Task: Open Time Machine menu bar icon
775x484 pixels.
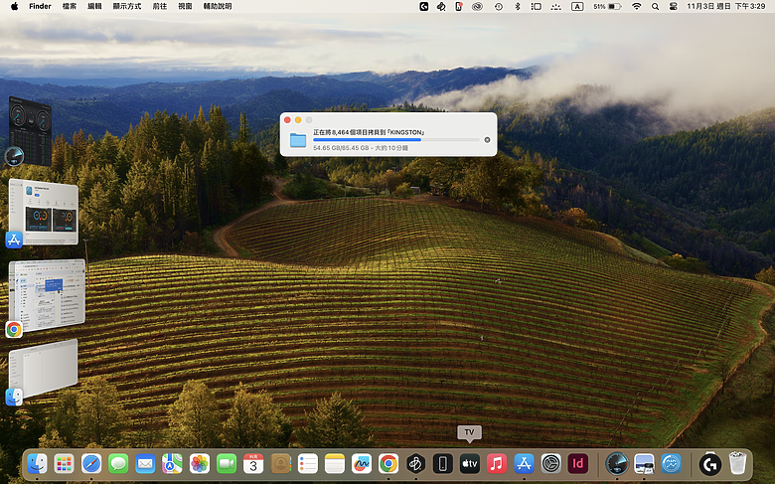Action: point(498,6)
